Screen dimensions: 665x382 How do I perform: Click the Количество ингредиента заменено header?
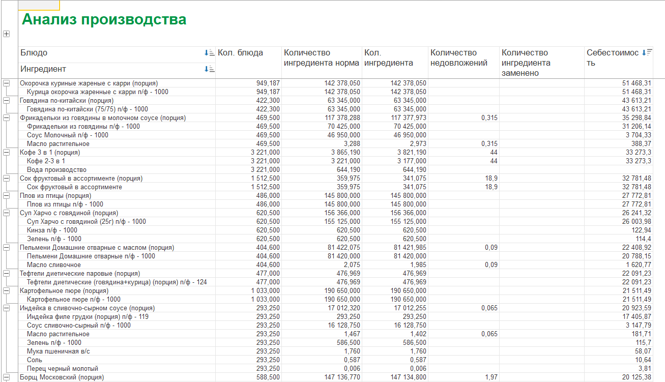[526, 63]
